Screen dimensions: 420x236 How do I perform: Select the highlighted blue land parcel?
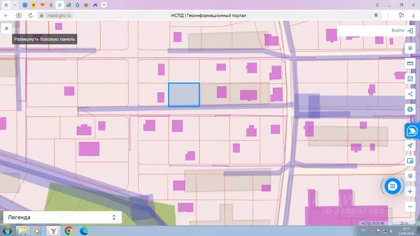coord(184,95)
